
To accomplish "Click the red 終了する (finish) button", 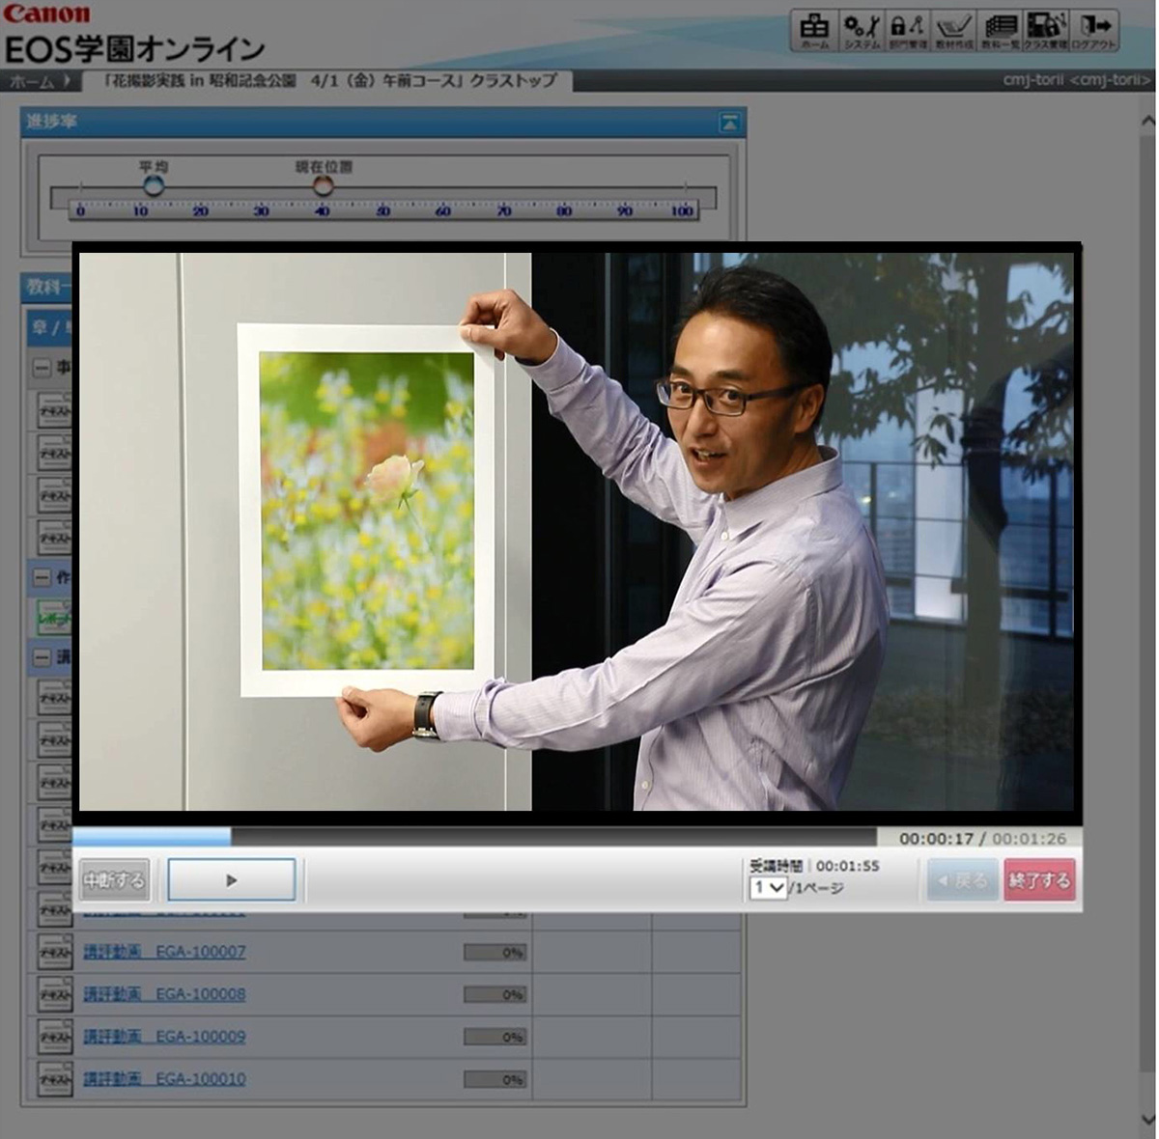I will coord(1039,880).
